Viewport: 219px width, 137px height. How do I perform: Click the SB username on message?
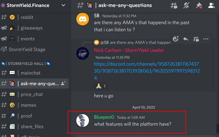[x=96, y=16]
